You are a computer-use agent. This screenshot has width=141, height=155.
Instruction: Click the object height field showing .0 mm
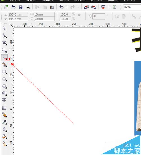tap(44, 19)
